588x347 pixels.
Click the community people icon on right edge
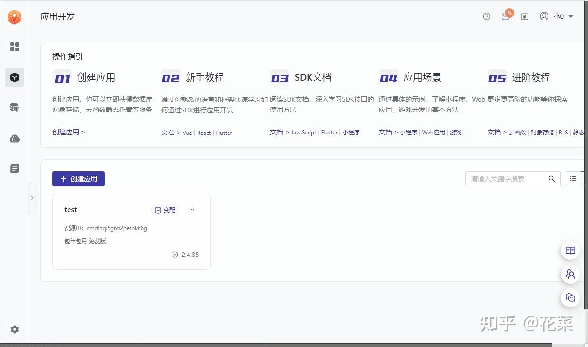570,274
